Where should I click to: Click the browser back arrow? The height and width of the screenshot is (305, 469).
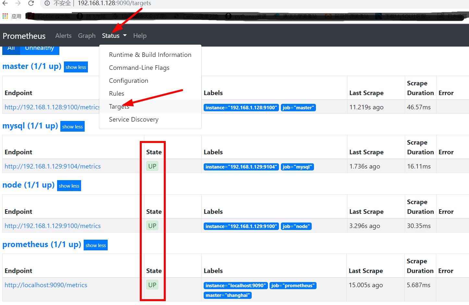(x=5, y=3)
